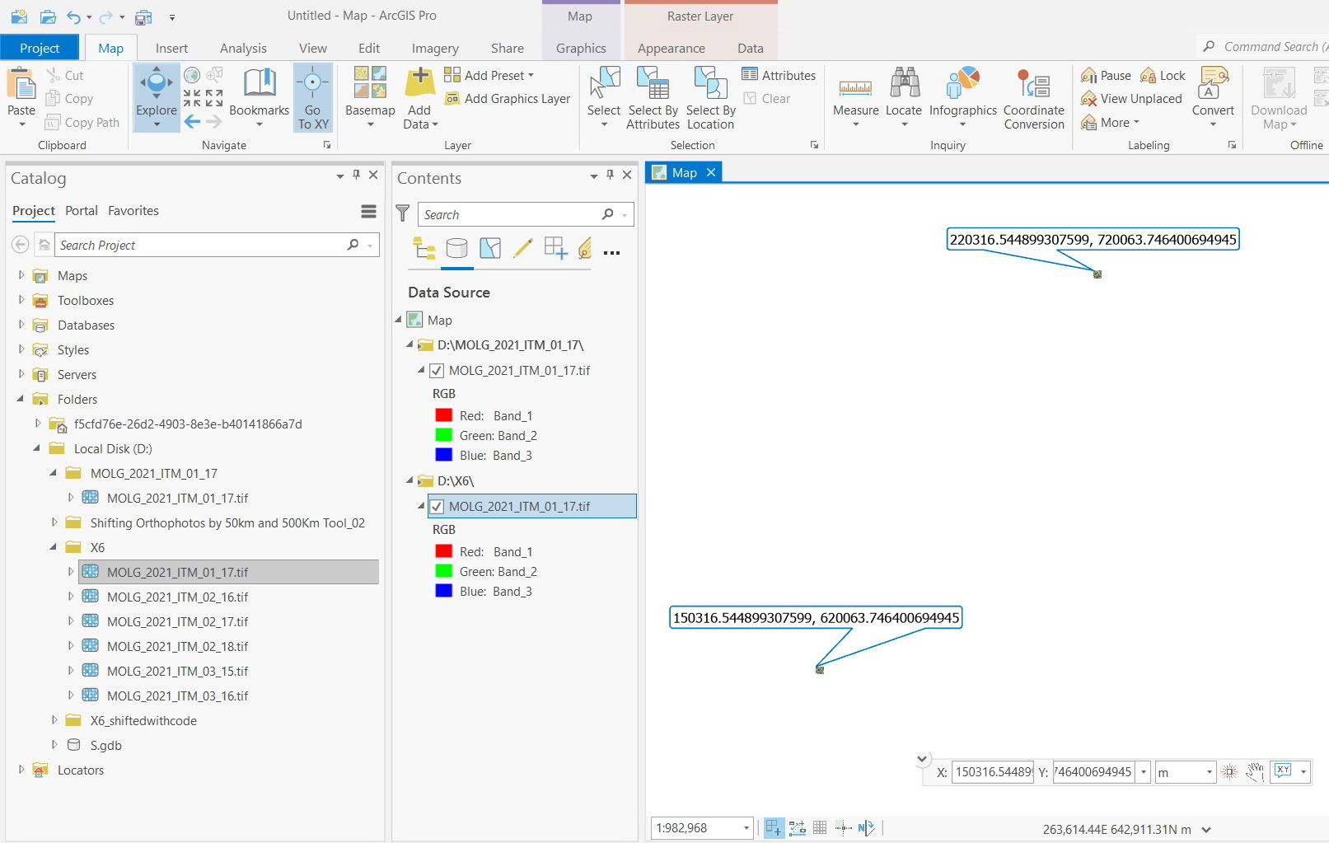The width and height of the screenshot is (1329, 843).
Task: Click the Red Band_1 color swatch
Action: 444,414
